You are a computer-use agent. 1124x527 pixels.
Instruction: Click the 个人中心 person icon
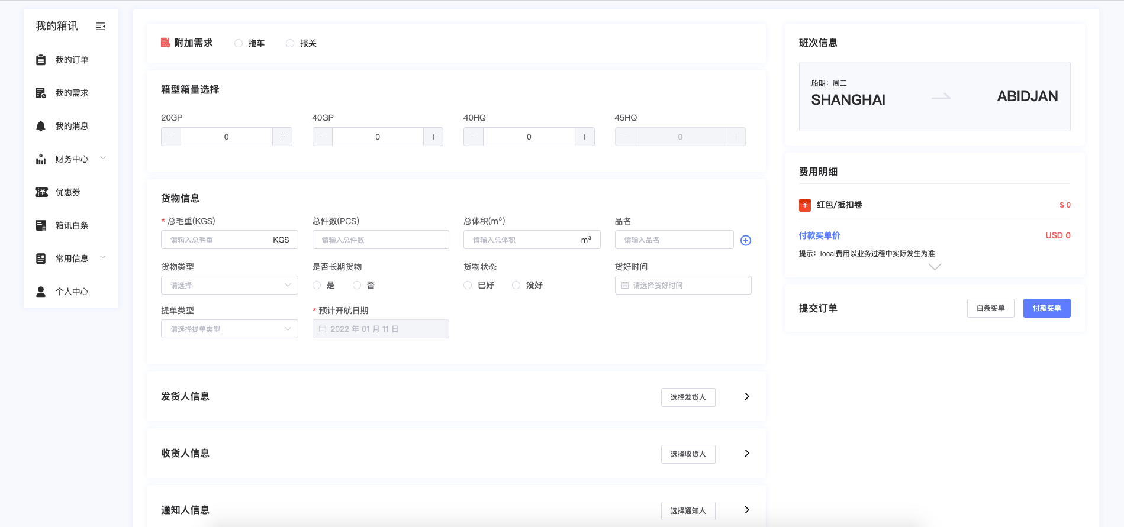pos(41,292)
